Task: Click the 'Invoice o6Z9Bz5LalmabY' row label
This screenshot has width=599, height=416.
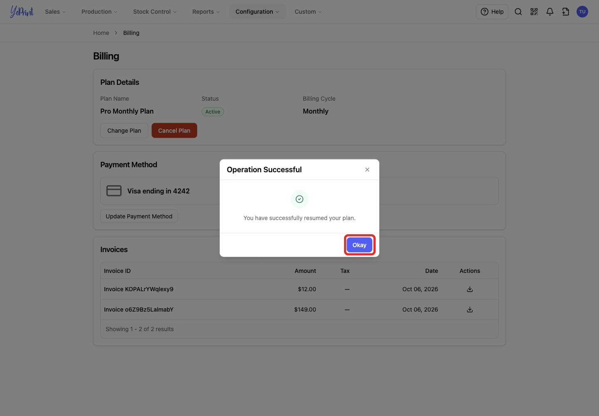Action: [139, 310]
